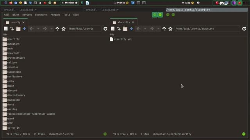Viewport: 250px width, 140px height.
Task: Go to home folder in right panel
Action: pos(170,29)
